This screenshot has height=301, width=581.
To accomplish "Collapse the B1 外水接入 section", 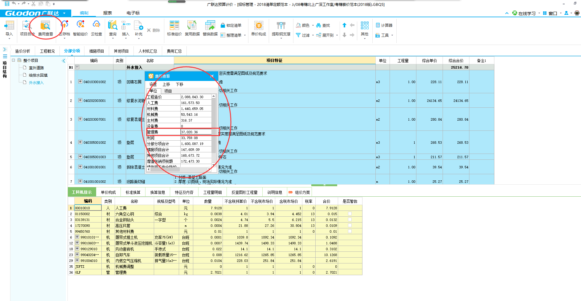I will (x=77, y=67).
